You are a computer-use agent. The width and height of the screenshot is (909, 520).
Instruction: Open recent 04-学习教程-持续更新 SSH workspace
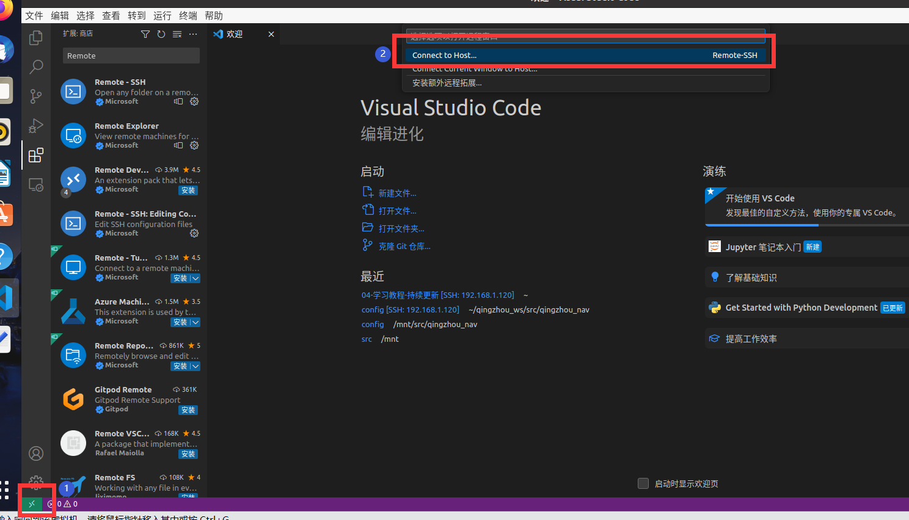[437, 295]
